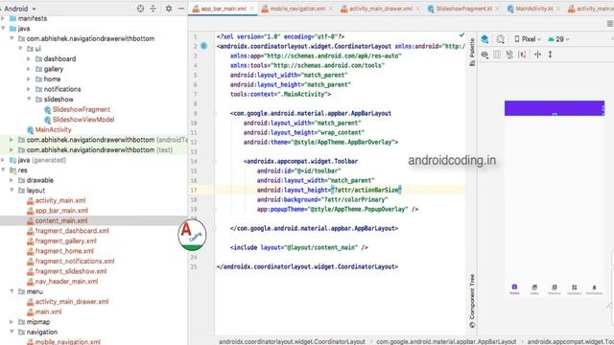Open the design surface layers selector
Screen dimensions: 614x345
(x=484, y=39)
